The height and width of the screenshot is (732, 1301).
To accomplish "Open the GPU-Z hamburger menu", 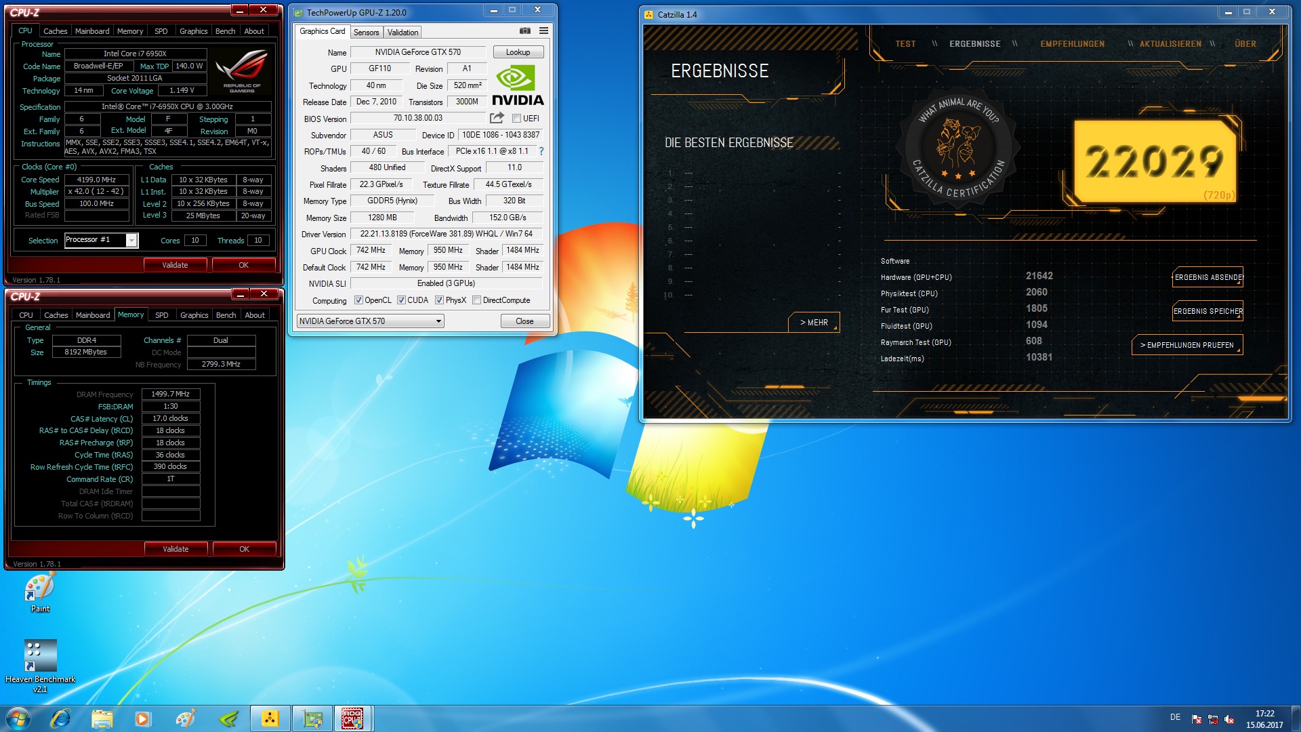I will [543, 30].
